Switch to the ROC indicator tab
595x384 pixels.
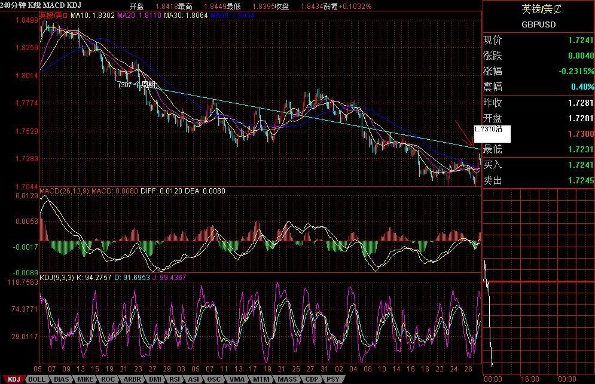(x=108, y=379)
